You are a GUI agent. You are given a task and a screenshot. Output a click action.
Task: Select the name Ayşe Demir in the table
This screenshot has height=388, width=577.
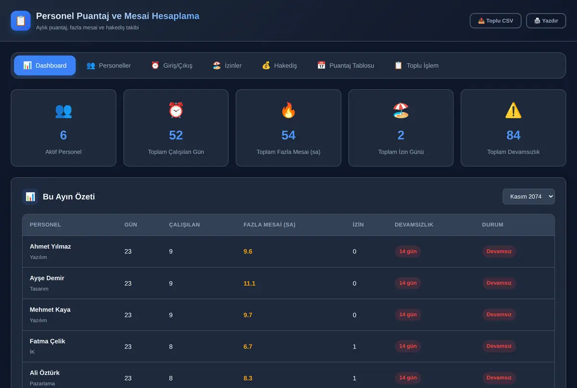click(47, 278)
